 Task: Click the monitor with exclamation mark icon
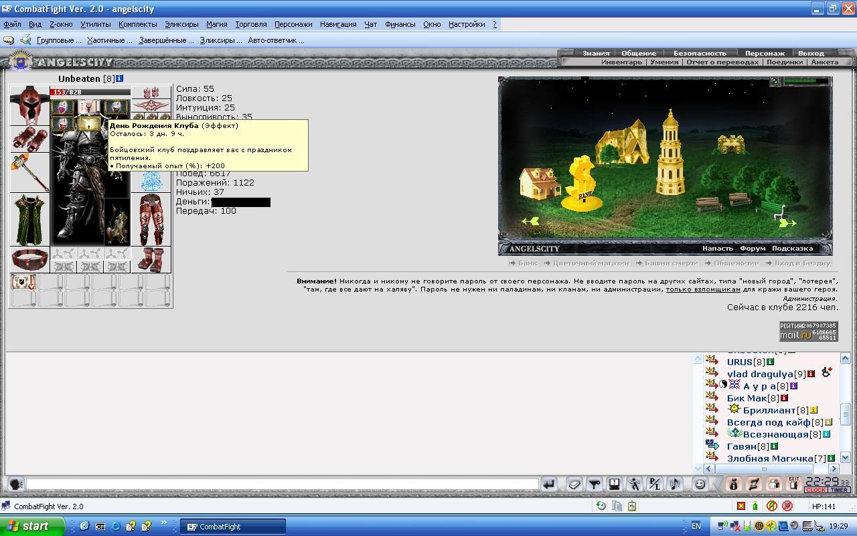pyautogui.click(x=614, y=484)
